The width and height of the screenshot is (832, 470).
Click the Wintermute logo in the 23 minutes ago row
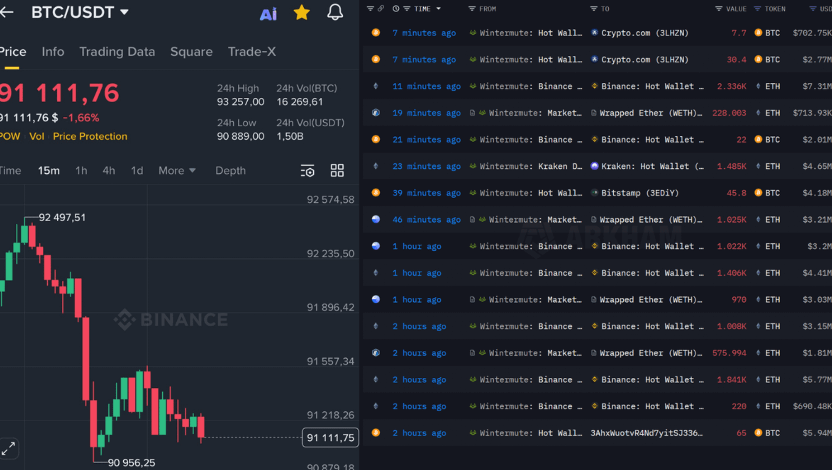(x=473, y=166)
